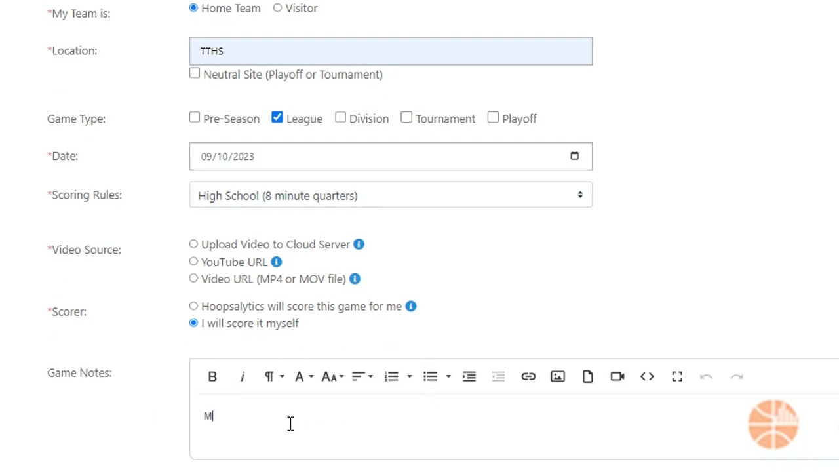The width and height of the screenshot is (839, 472).
Task: Select Home Team radio button
Action: 193,8
